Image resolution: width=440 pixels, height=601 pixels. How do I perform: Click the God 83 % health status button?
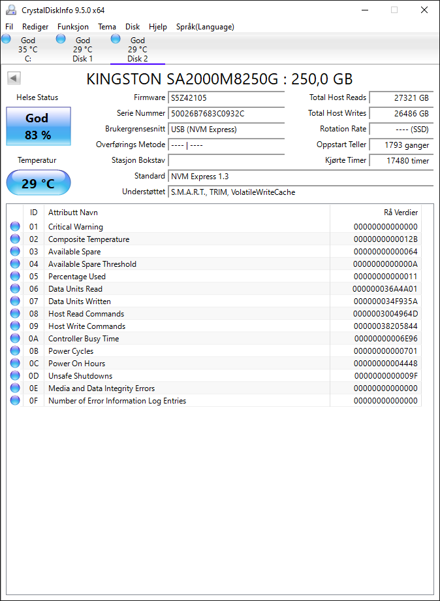39,126
